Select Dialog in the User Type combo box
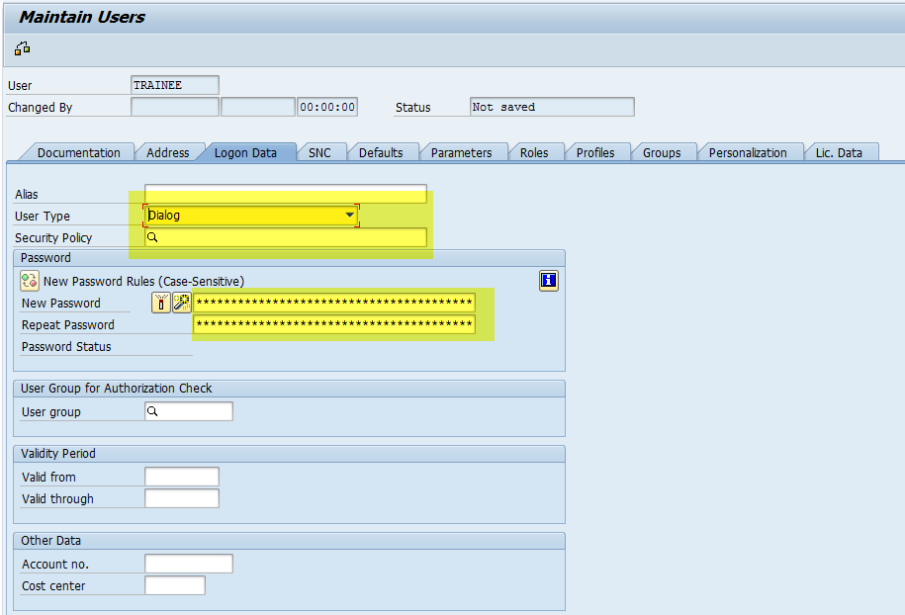The height and width of the screenshot is (615, 905). coord(247,215)
